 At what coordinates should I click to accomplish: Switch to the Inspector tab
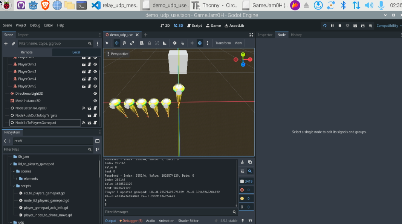click(265, 35)
